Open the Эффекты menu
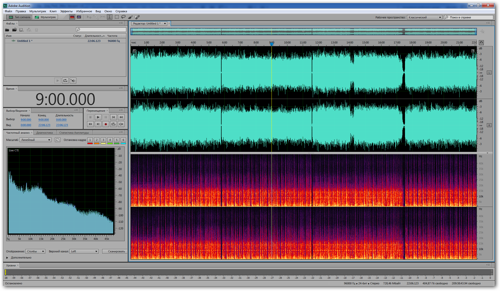The height and width of the screenshot is (291, 500). point(66,11)
